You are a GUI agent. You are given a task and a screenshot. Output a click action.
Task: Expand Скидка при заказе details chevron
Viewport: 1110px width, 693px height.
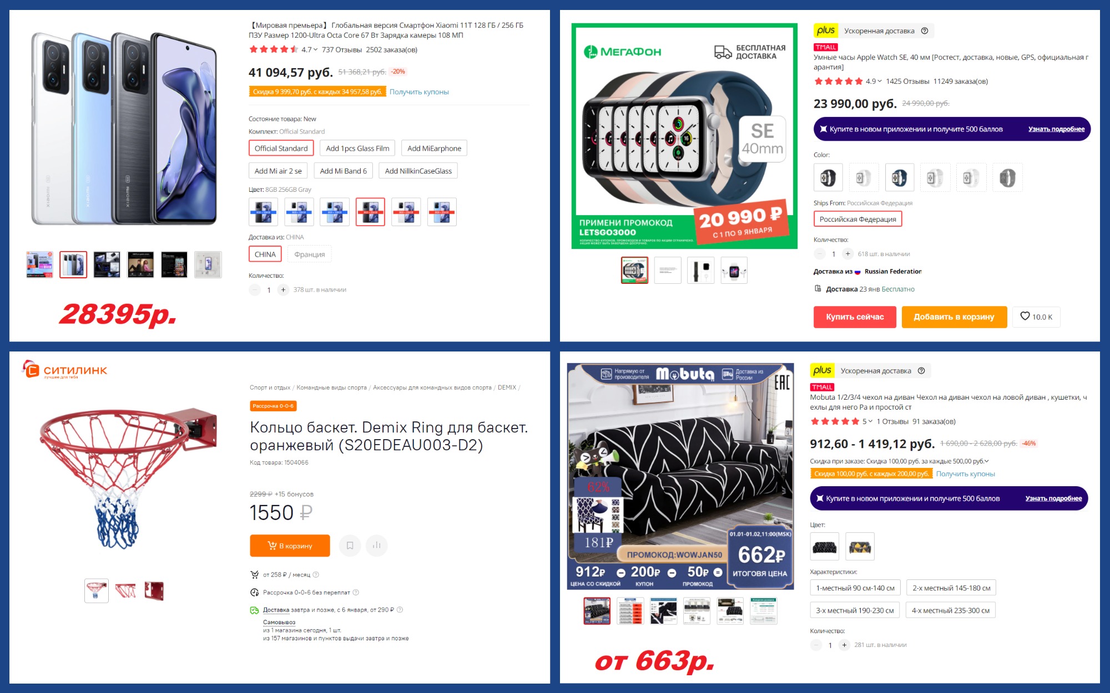point(986,461)
